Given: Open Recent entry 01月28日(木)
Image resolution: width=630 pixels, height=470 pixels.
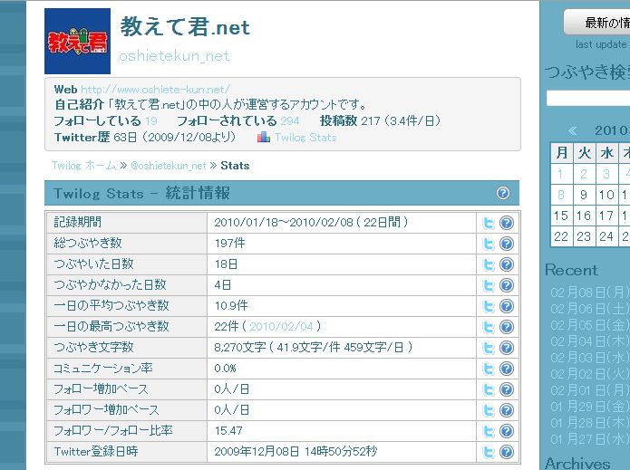Looking at the screenshot, I should [589, 423].
